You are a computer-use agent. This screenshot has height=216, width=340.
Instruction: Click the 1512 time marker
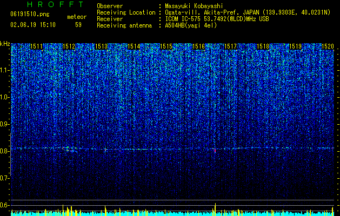point(69,46)
